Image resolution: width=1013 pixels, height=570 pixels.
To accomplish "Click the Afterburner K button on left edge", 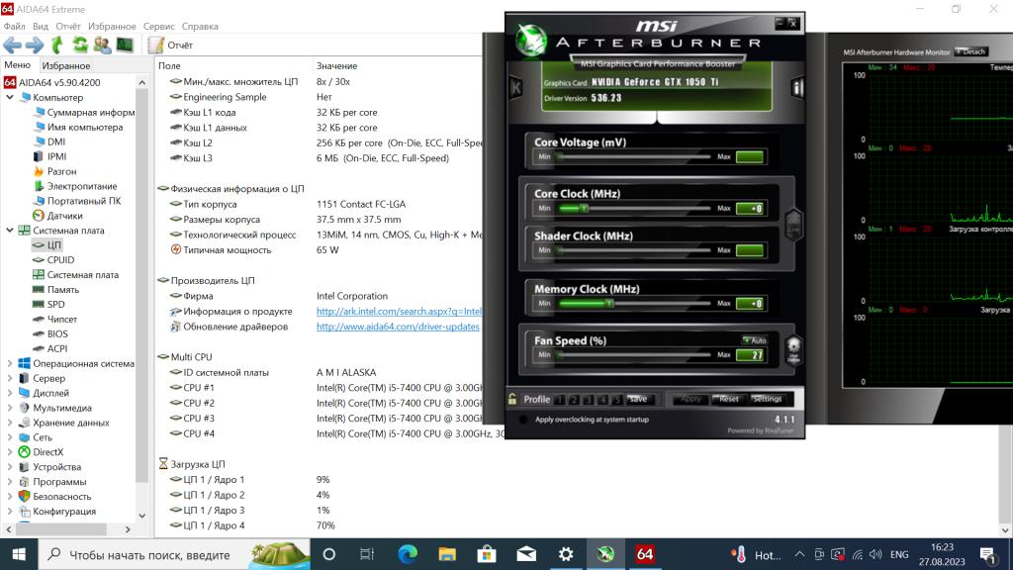I will [515, 88].
